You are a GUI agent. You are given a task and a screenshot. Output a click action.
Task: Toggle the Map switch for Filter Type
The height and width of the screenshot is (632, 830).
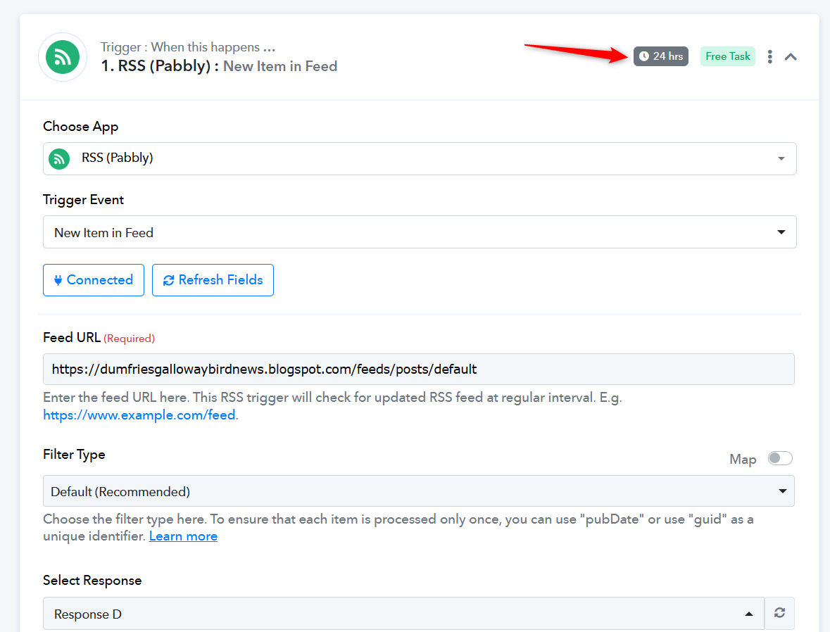[x=780, y=458]
